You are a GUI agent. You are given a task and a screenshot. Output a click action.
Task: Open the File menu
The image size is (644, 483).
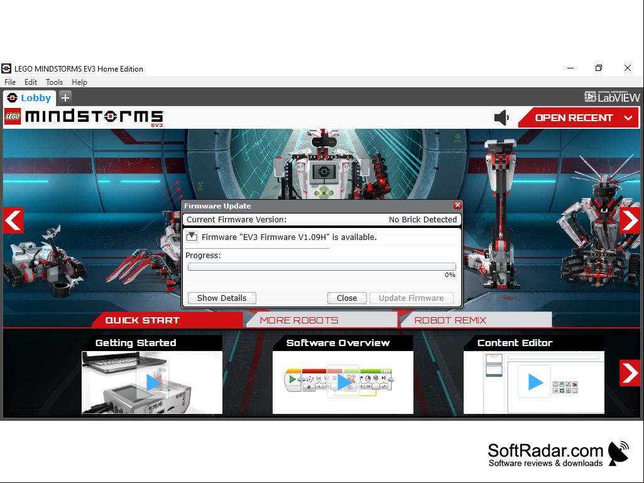[x=10, y=82]
